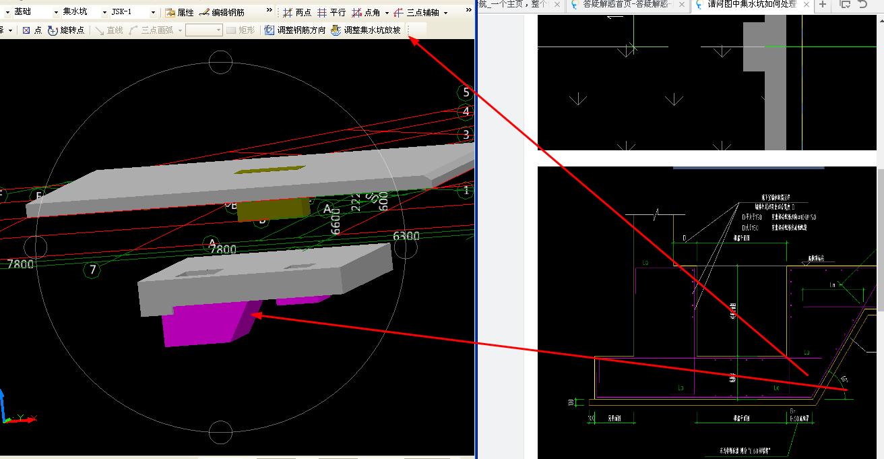Open the 选择 dropdown arrow at toolbar left edge
884x459 pixels.
pyautogui.click(x=11, y=31)
